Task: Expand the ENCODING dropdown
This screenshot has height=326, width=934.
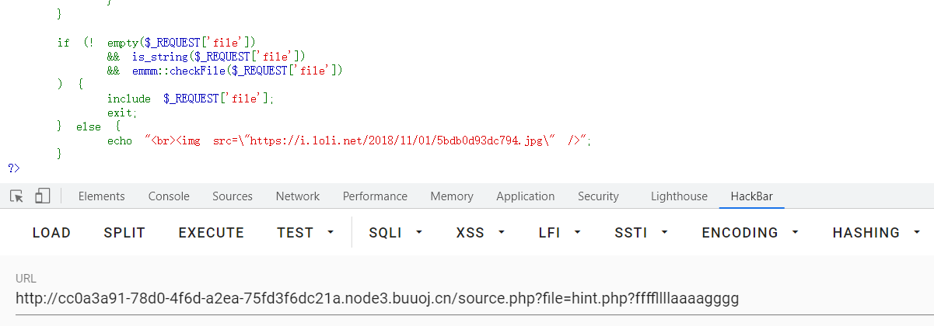Action: click(750, 233)
